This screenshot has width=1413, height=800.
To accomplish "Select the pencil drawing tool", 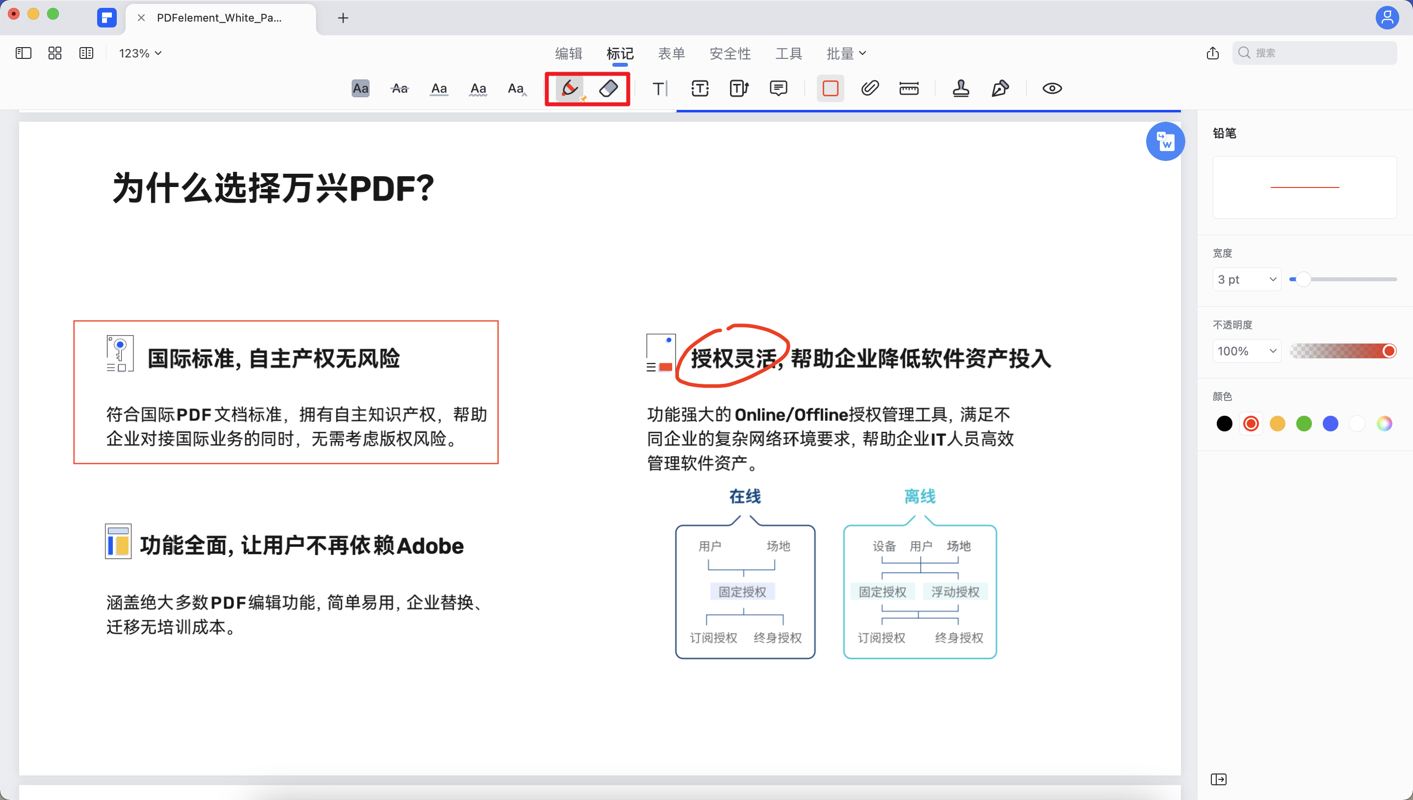I will coord(570,88).
